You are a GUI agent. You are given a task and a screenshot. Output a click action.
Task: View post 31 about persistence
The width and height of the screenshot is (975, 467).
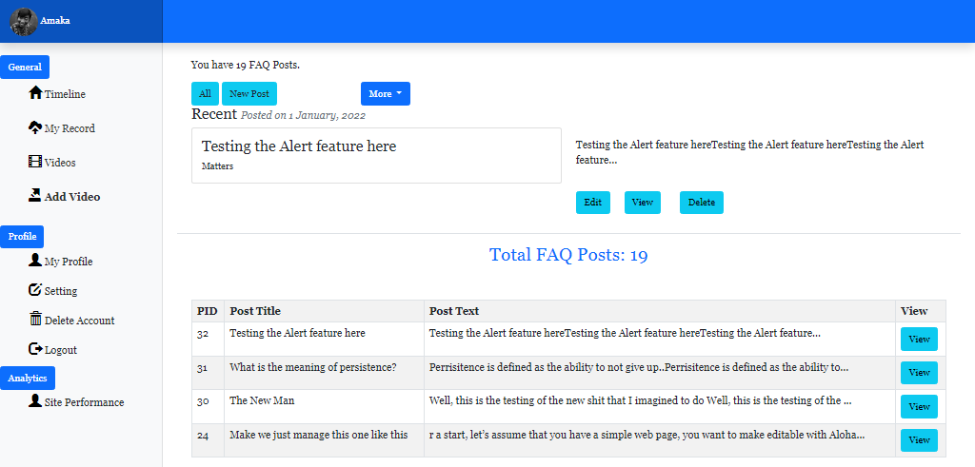coord(918,373)
